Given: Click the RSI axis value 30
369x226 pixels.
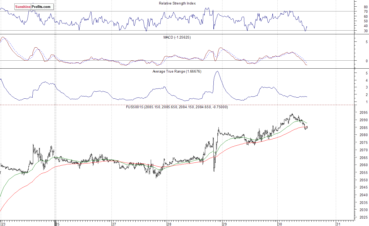Looking at the screenshot, I should click(366, 31).
